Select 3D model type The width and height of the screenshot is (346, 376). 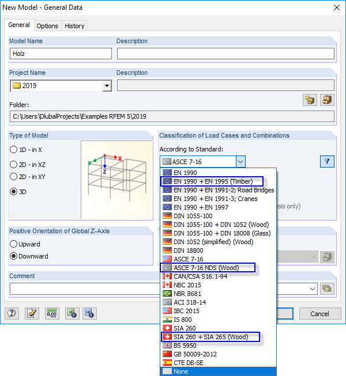18,192
